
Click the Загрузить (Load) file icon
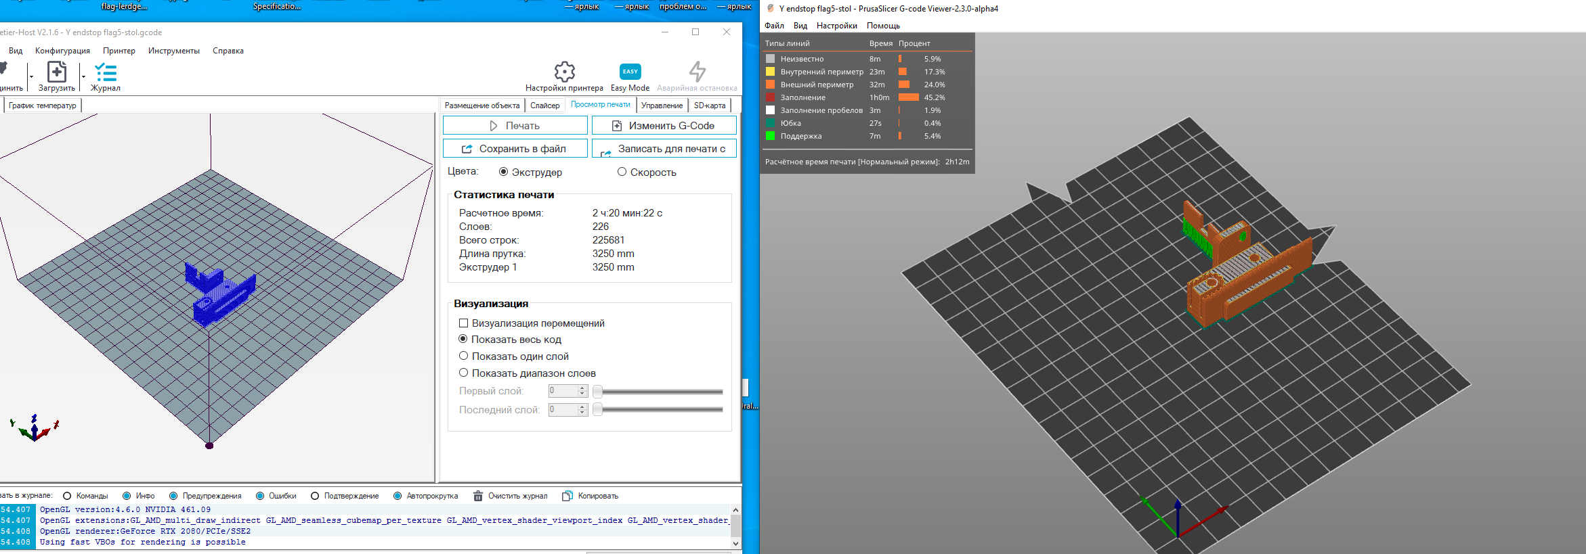(x=57, y=72)
